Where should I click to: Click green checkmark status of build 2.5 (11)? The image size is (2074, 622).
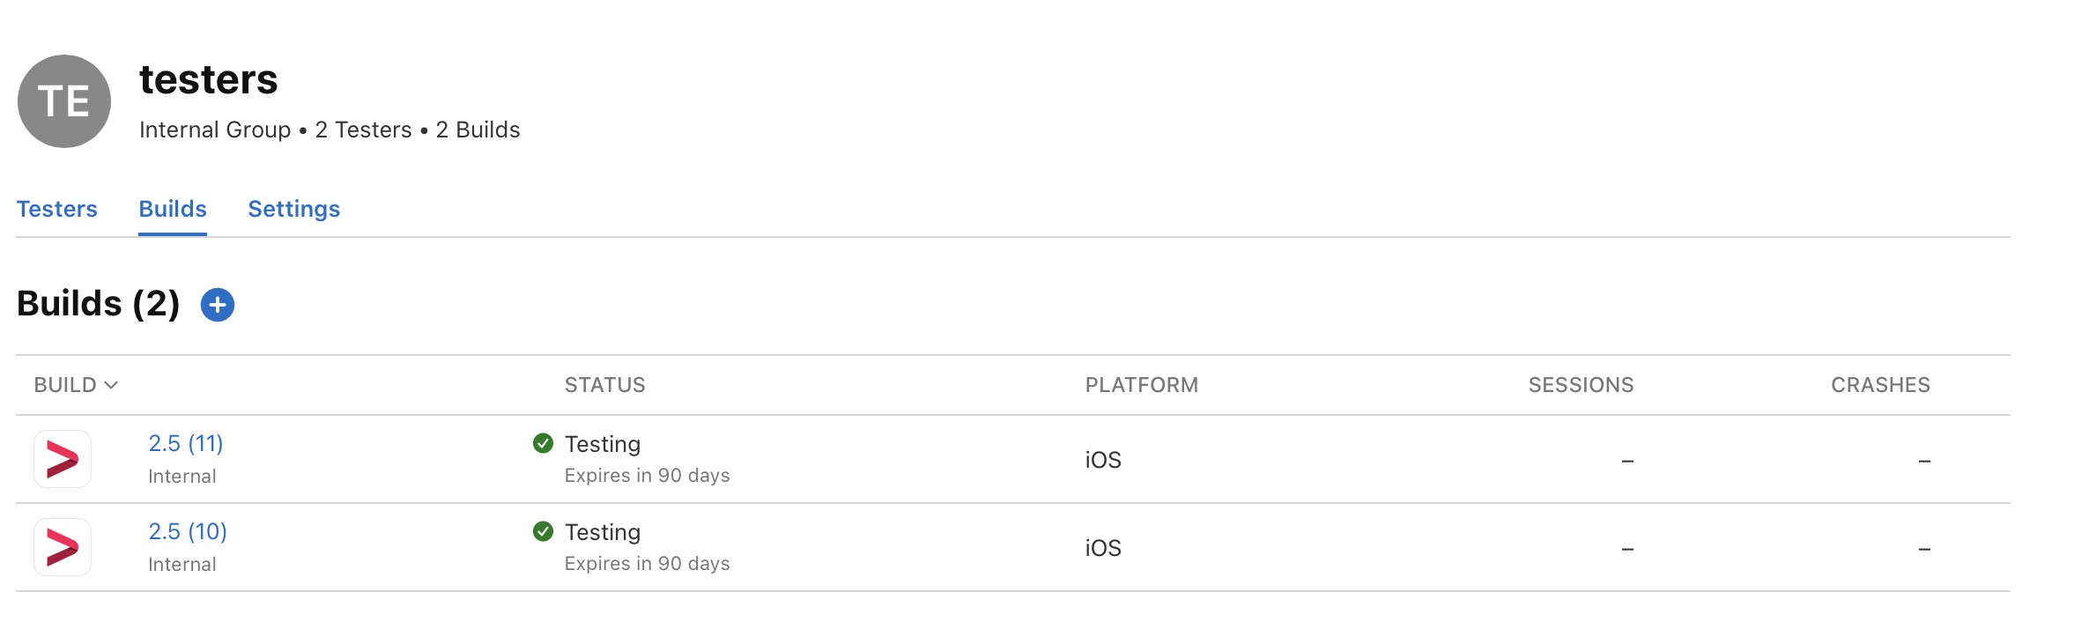tap(543, 443)
